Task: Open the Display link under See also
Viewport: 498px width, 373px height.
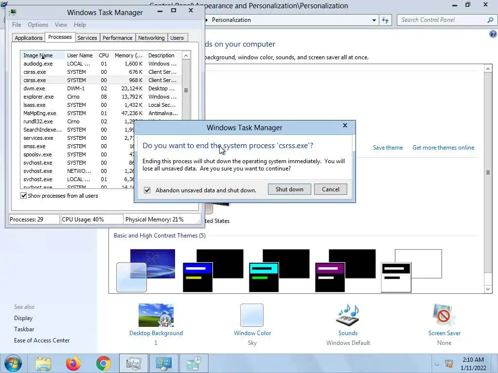Action: (23, 318)
